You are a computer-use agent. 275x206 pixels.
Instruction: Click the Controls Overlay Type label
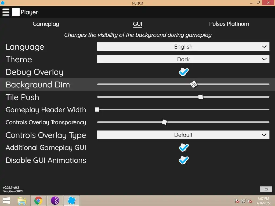click(x=46, y=135)
